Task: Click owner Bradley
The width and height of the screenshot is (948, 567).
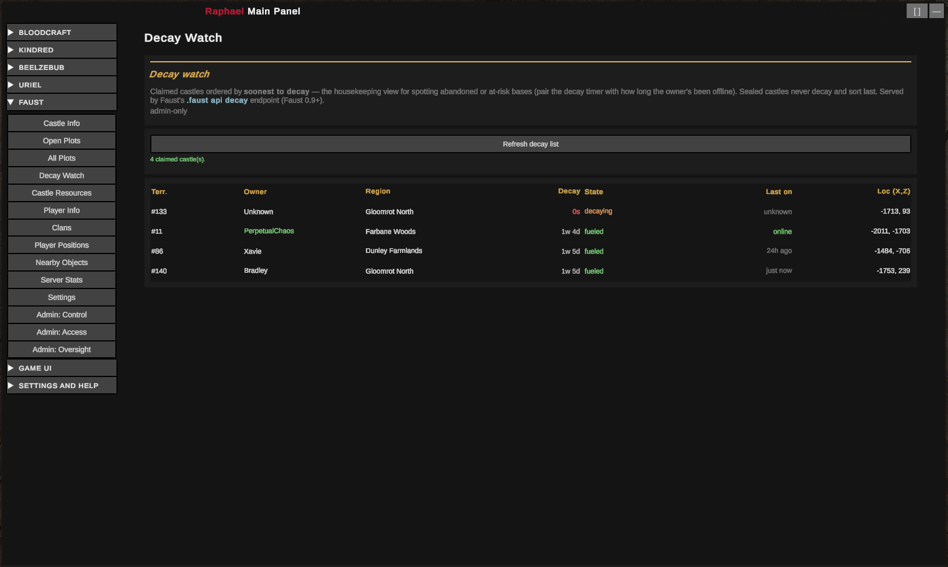Action: [256, 270]
